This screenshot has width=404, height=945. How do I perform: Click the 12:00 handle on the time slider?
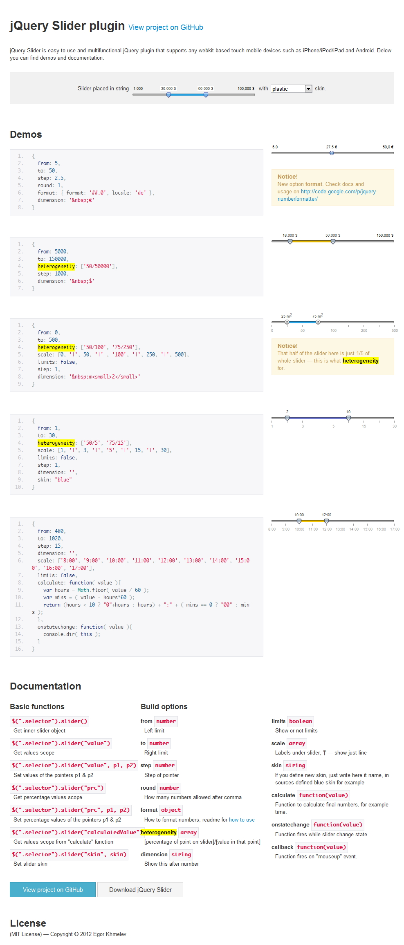pyautogui.click(x=326, y=521)
